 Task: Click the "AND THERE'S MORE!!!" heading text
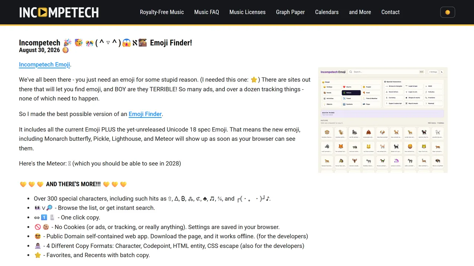click(73, 184)
